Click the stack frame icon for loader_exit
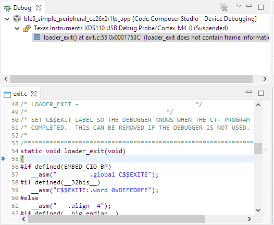 pos(37,37)
